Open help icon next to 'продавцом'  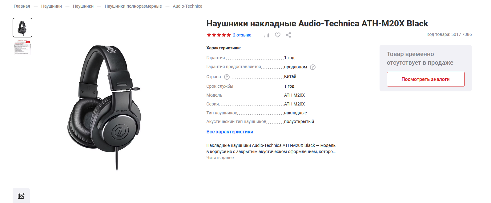[313, 67]
